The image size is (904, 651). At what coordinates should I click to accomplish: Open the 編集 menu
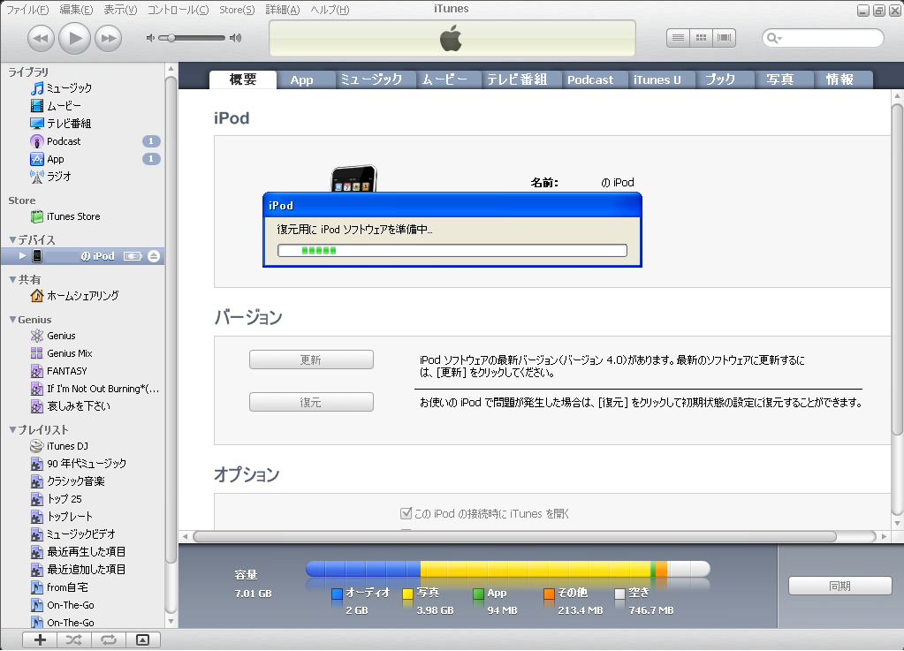(76, 10)
